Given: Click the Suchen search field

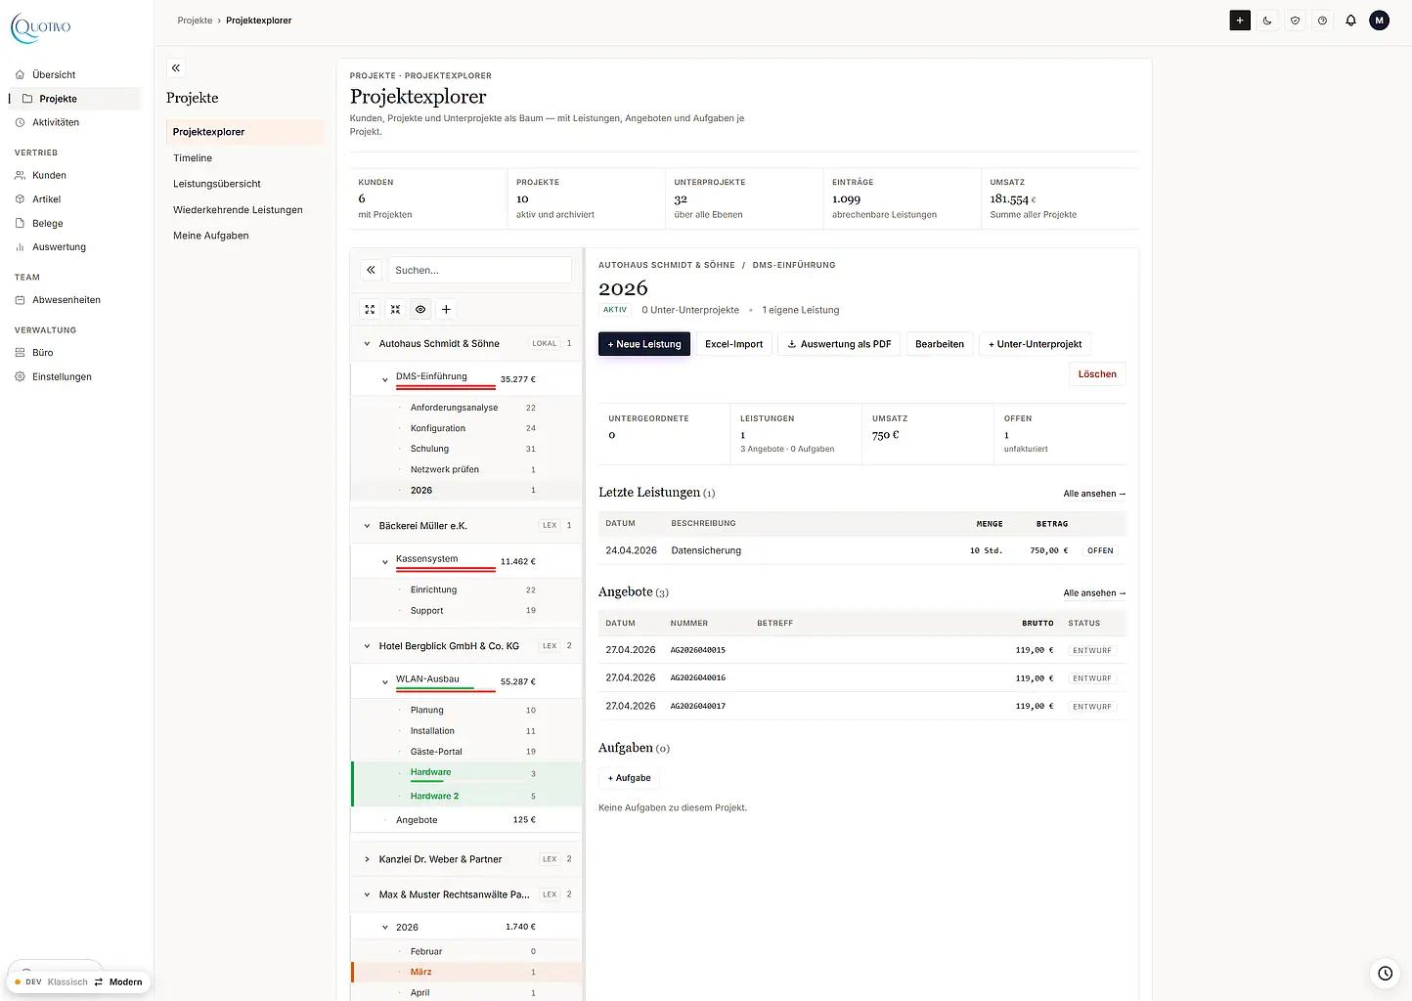Looking at the screenshot, I should click(x=480, y=270).
